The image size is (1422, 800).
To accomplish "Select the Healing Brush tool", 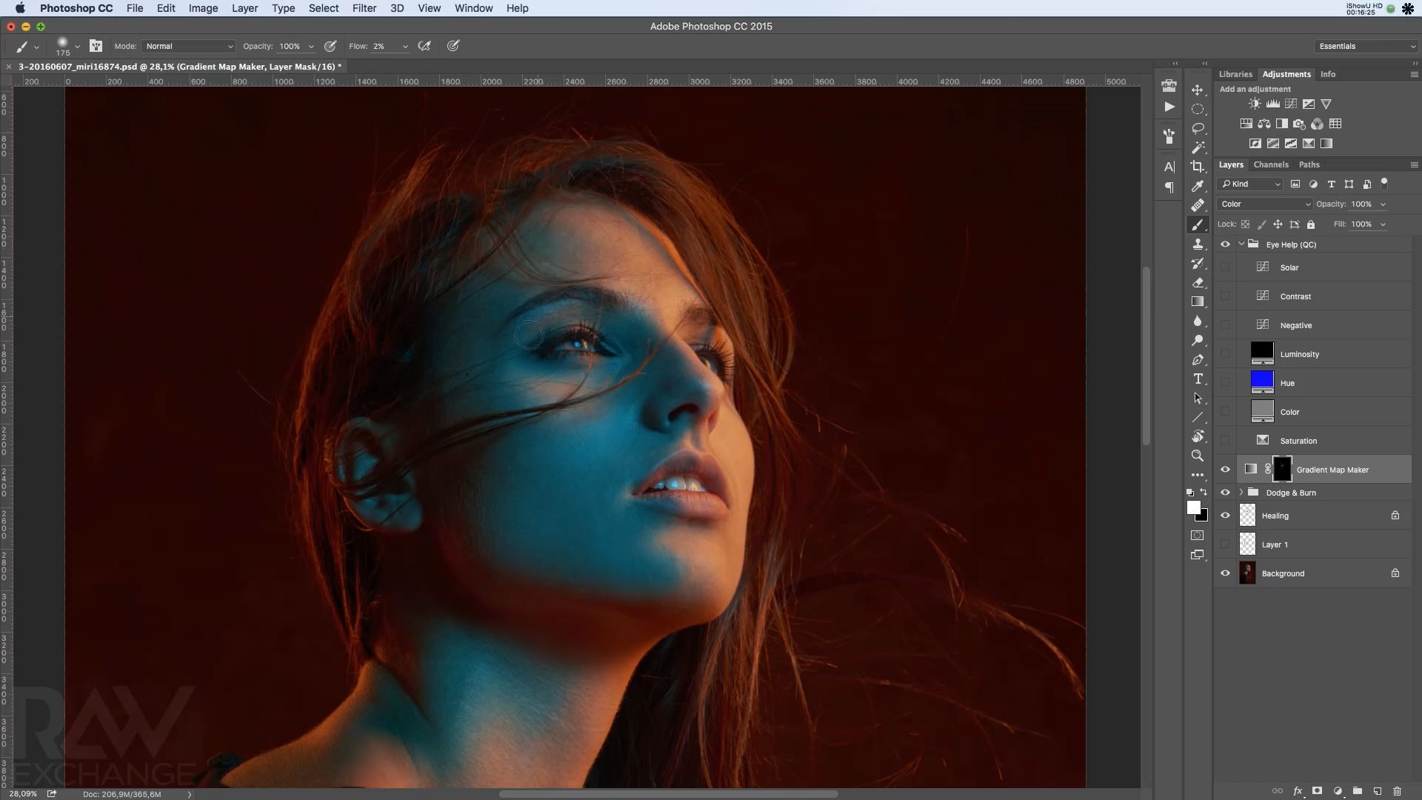I will click(1198, 205).
